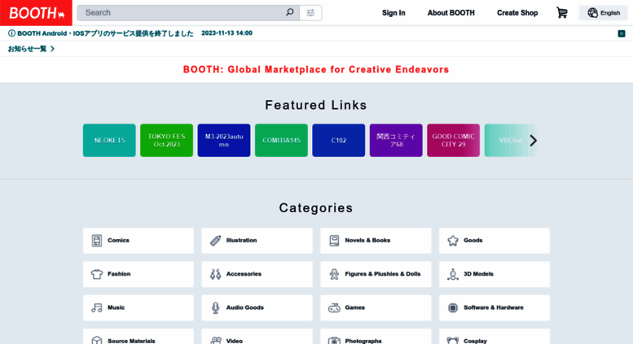633x344 pixels.
Task: Open the BOOTH Android・iOS app announcement
Action: [x=105, y=33]
